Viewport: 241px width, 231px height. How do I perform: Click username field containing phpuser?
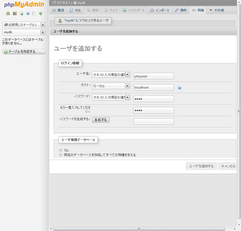tap(154, 76)
